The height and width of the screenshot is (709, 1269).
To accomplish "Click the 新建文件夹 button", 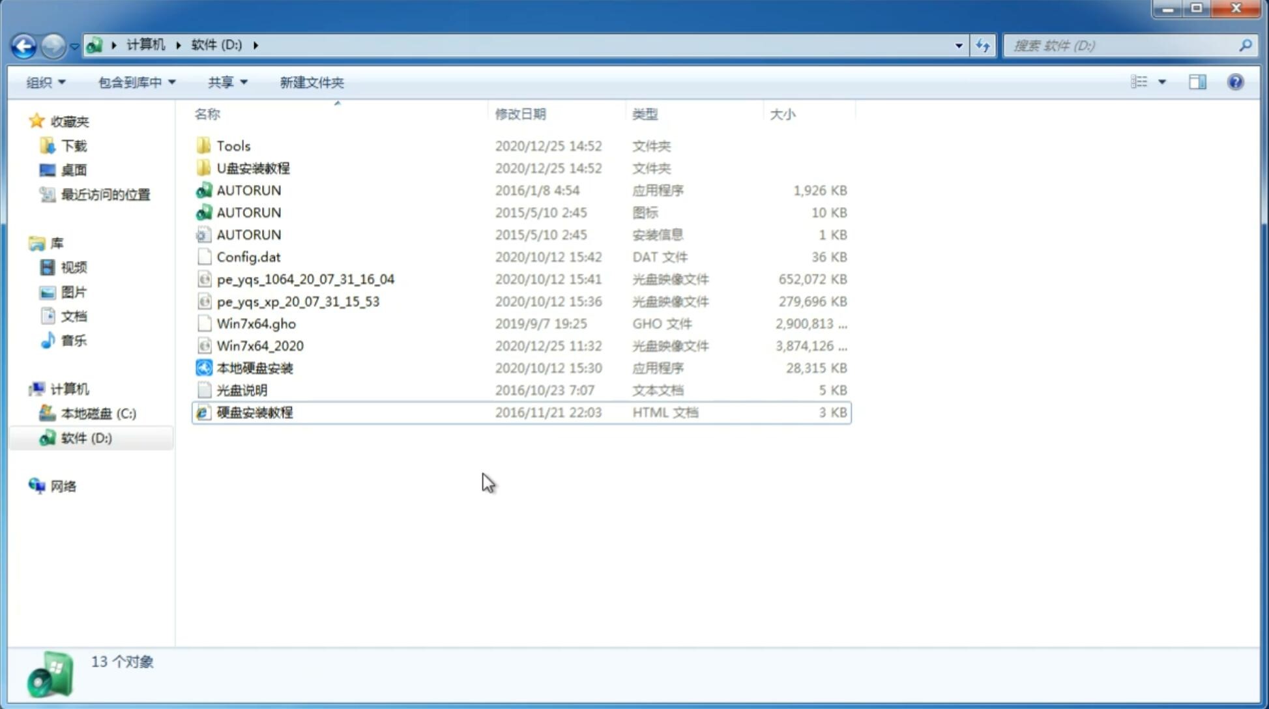I will 312,82.
